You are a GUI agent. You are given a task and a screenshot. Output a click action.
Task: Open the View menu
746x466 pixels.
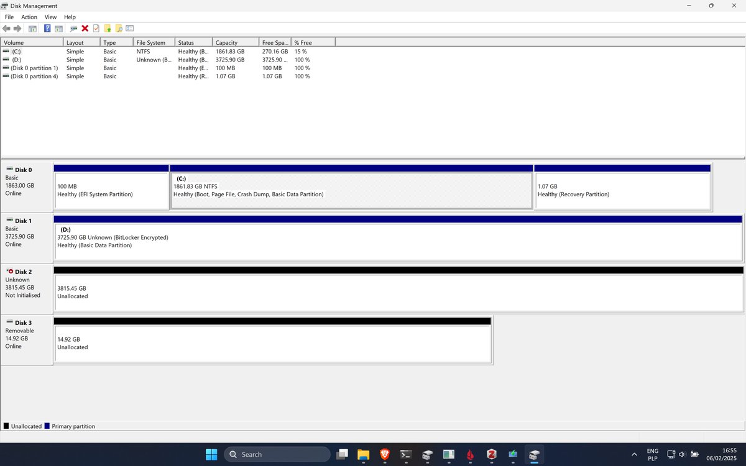tap(50, 17)
